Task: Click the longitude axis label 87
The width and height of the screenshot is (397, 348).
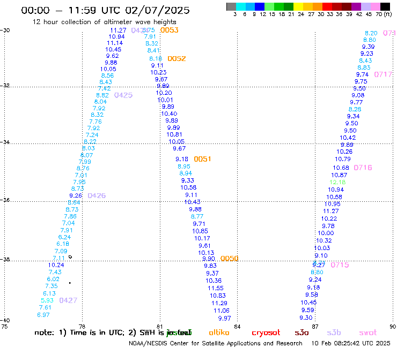Action: click(315, 327)
